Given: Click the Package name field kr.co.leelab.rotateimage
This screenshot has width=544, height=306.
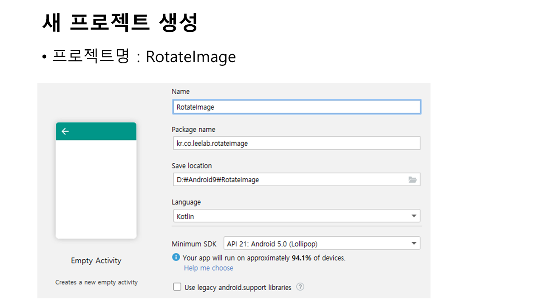Looking at the screenshot, I should [296, 143].
